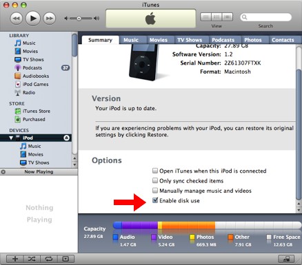This screenshot has height=265, width=302.
Task: Click the Capacity 27.89 GB label
Action: [x=94, y=233]
